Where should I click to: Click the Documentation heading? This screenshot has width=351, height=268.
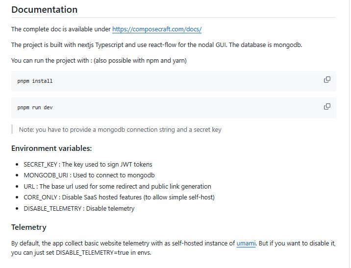point(44,10)
